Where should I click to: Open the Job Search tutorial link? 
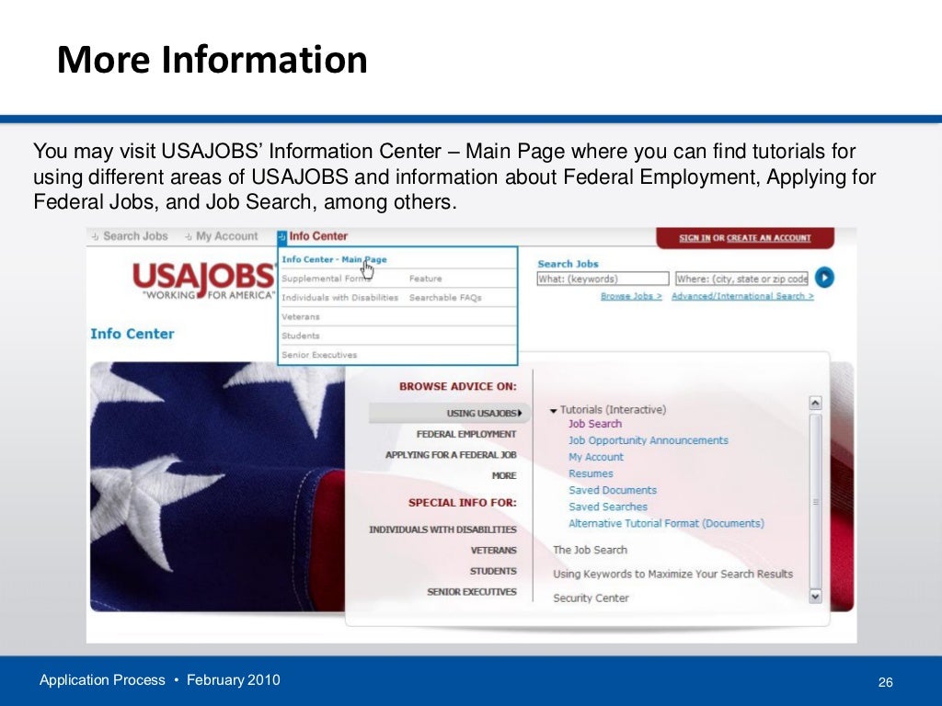[x=595, y=424]
